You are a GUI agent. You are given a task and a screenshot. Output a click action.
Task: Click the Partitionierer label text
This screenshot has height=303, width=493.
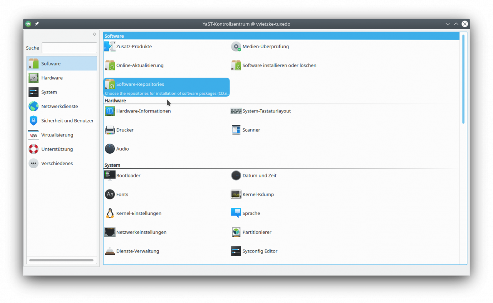coord(257,232)
